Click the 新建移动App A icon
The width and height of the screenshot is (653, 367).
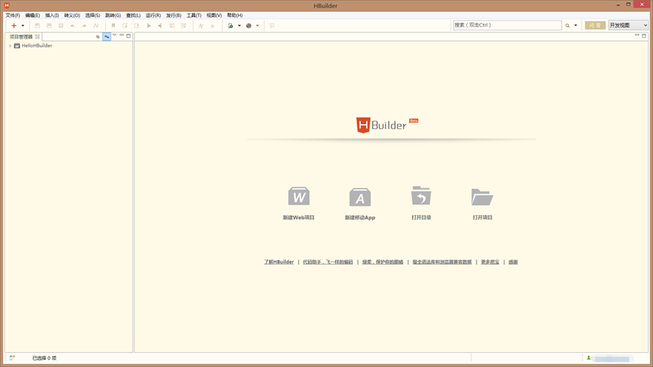(x=359, y=197)
